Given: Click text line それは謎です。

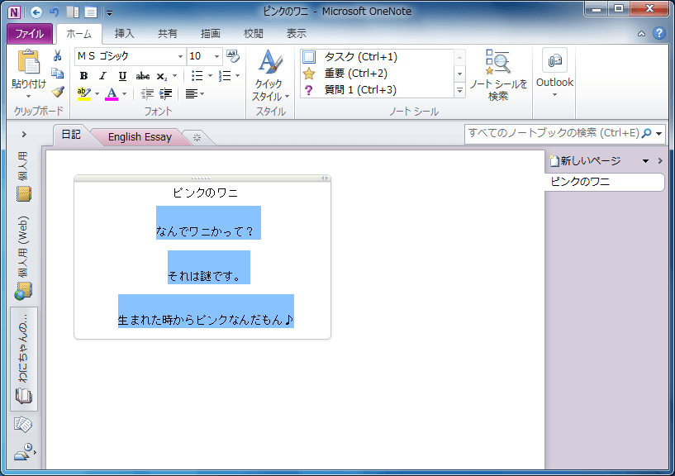Looking at the screenshot, I should 204,276.
